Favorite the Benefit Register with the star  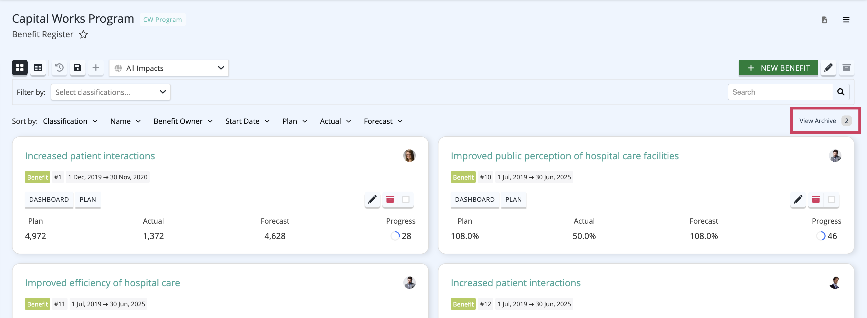(83, 34)
